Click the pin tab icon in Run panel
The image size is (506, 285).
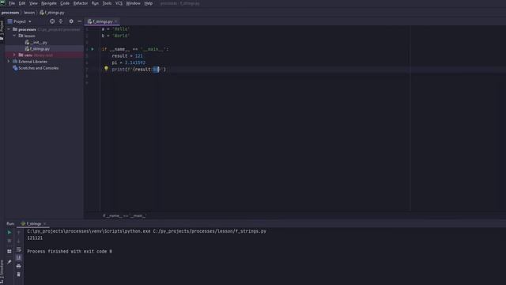click(9, 262)
